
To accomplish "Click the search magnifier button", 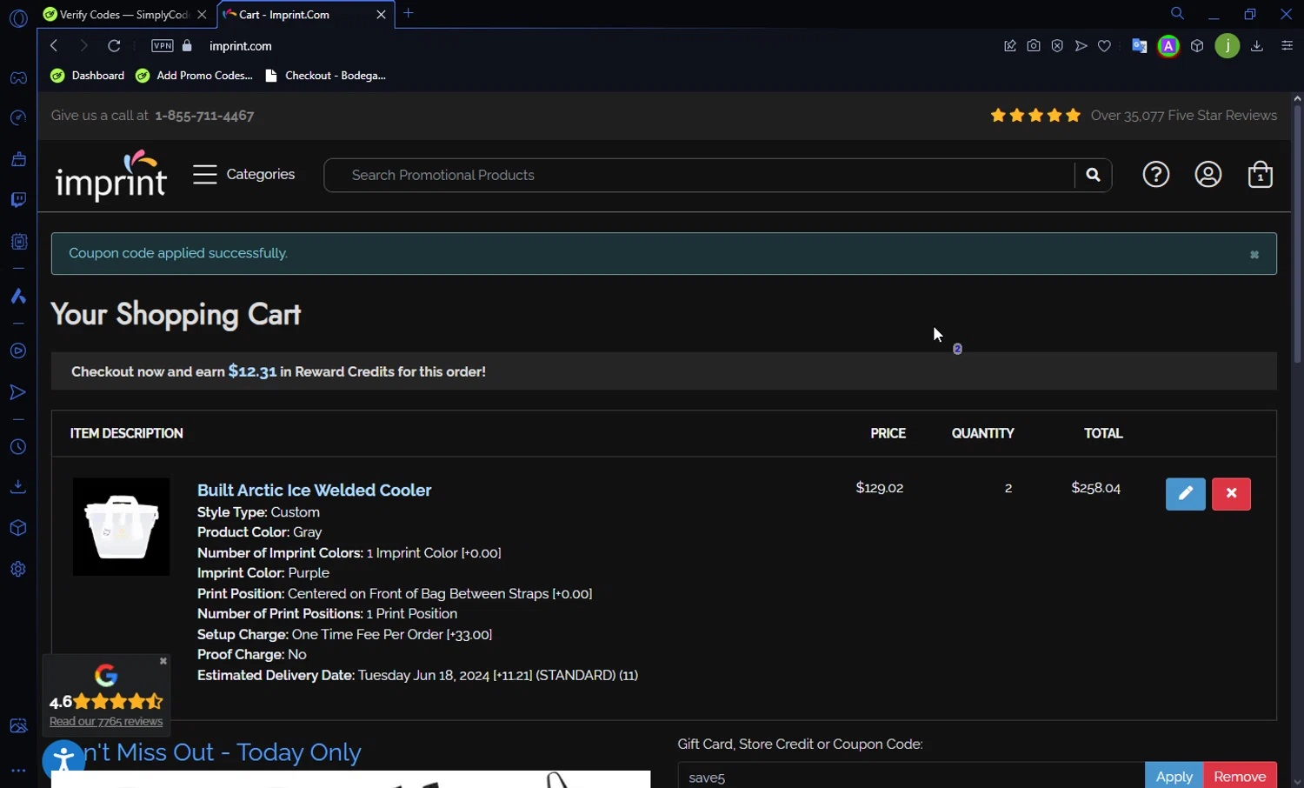I will tap(1093, 175).
